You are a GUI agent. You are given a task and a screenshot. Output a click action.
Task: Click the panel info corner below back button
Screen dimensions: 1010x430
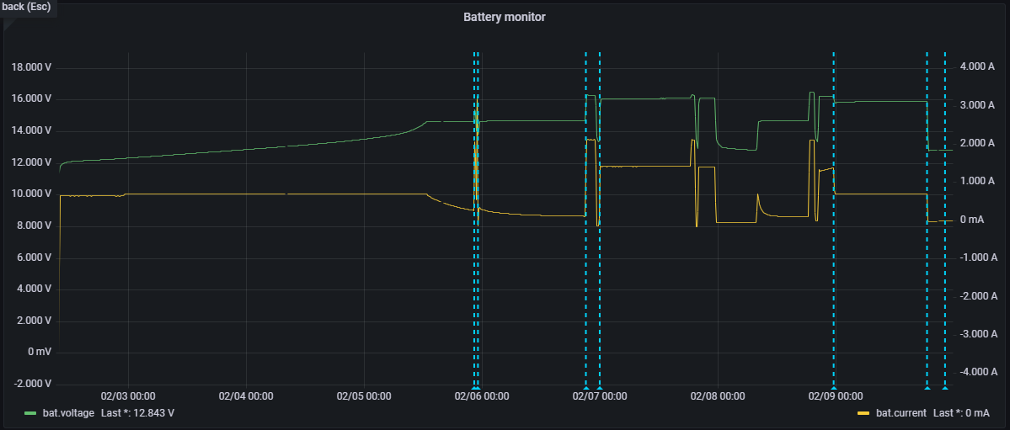click(7, 23)
